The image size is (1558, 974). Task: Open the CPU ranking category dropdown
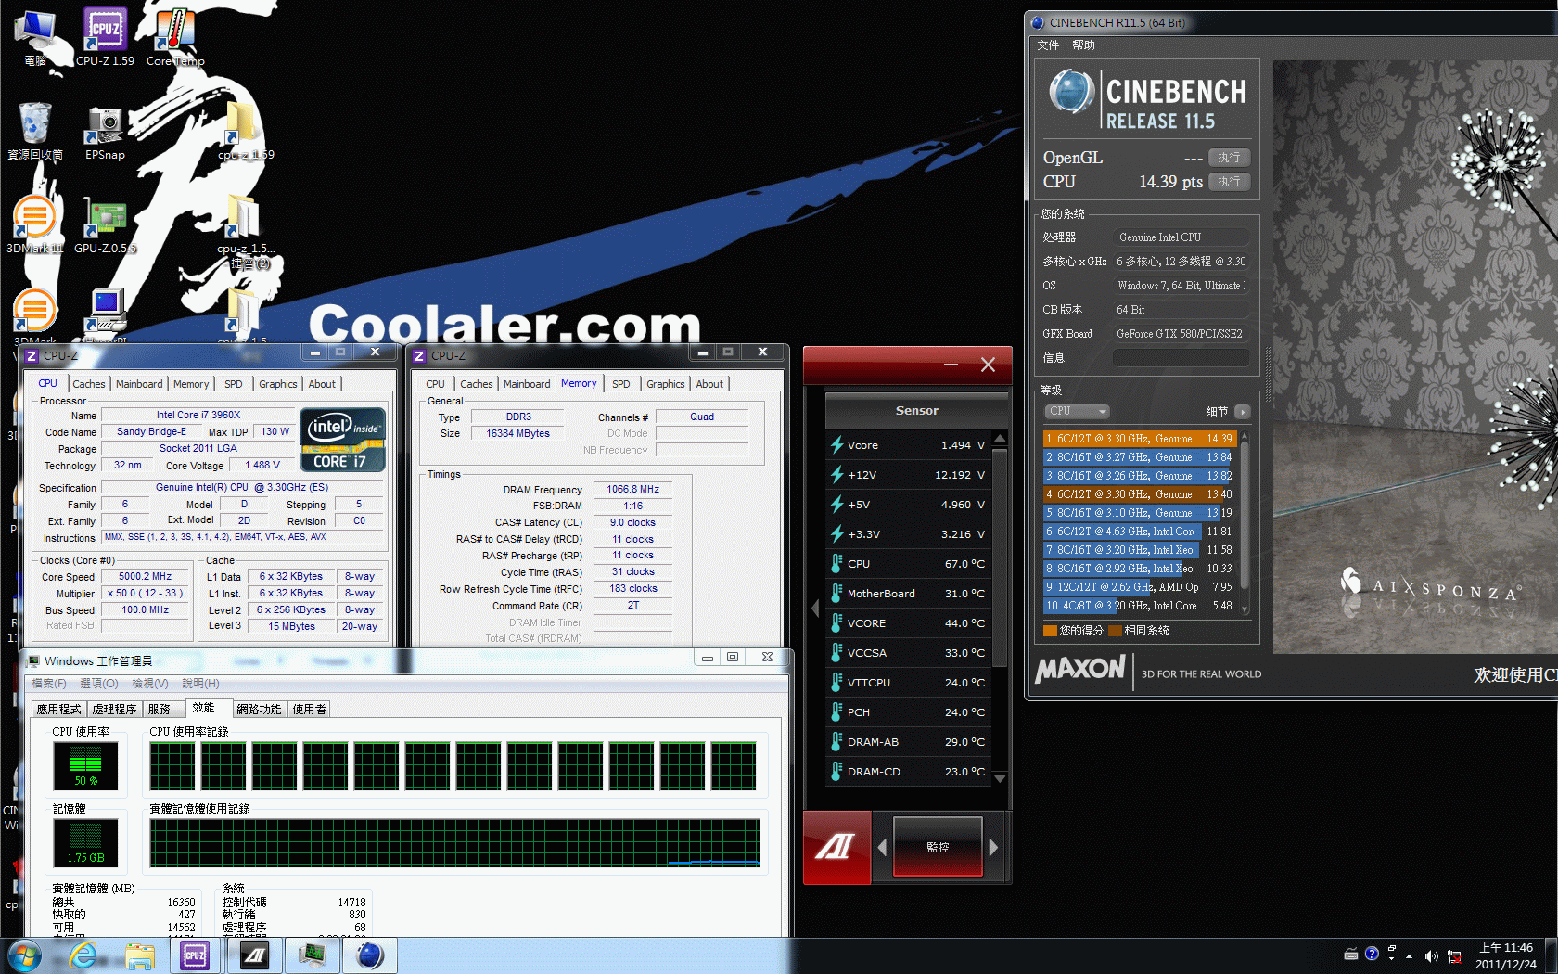coord(1077,411)
